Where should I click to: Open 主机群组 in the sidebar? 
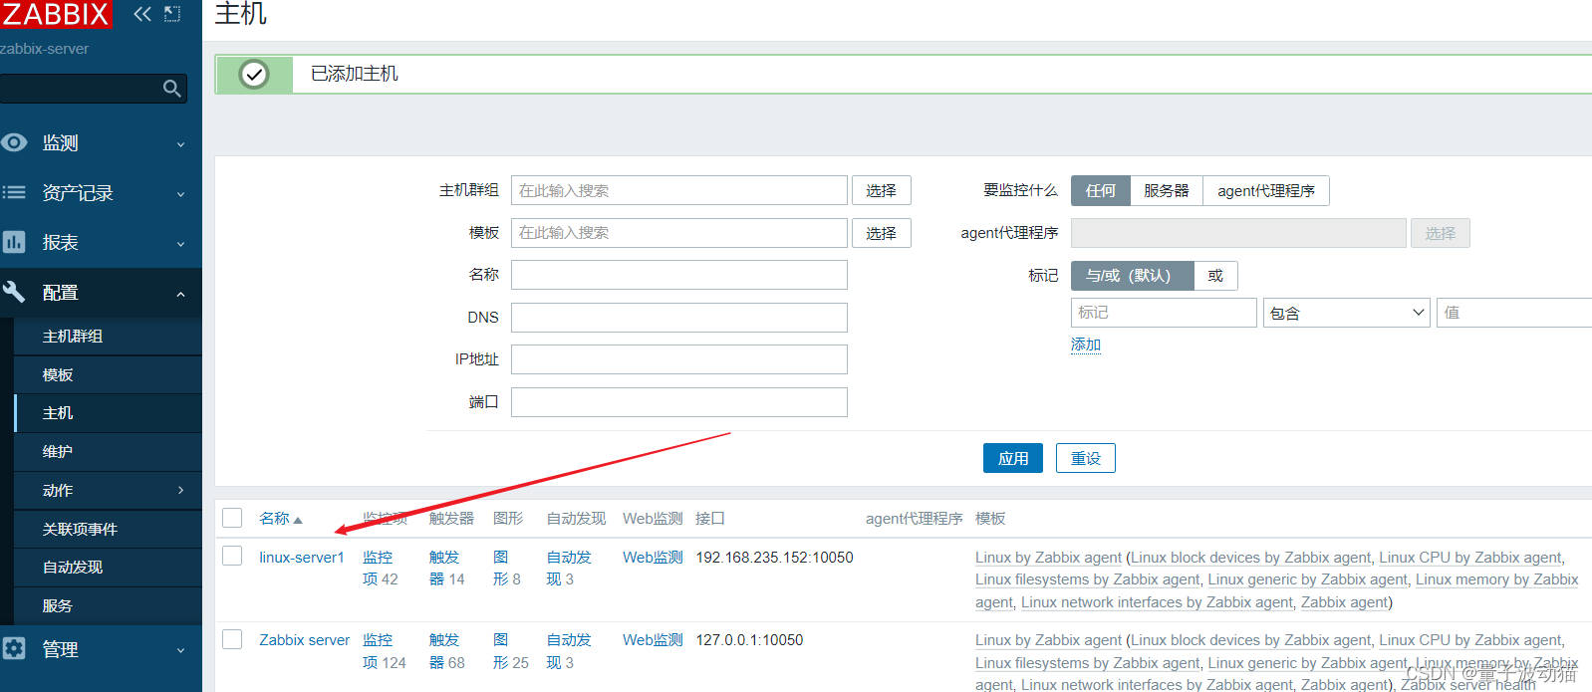coord(73,336)
